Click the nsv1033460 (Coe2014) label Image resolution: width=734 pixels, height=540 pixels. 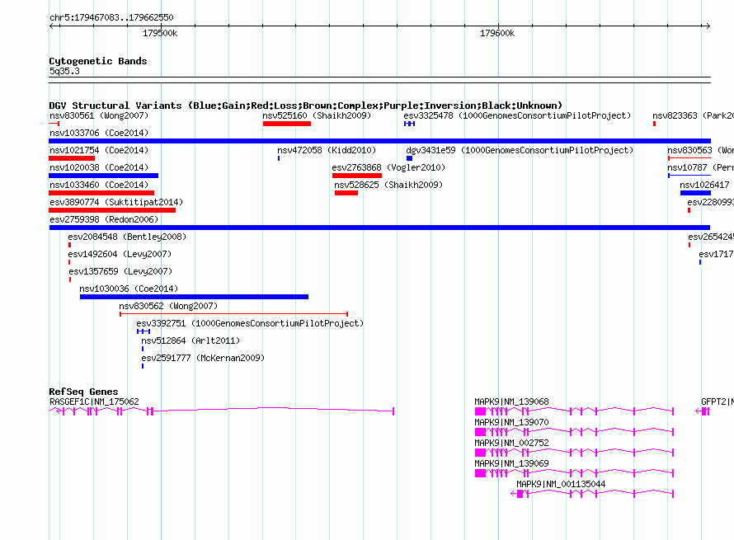pos(99,185)
